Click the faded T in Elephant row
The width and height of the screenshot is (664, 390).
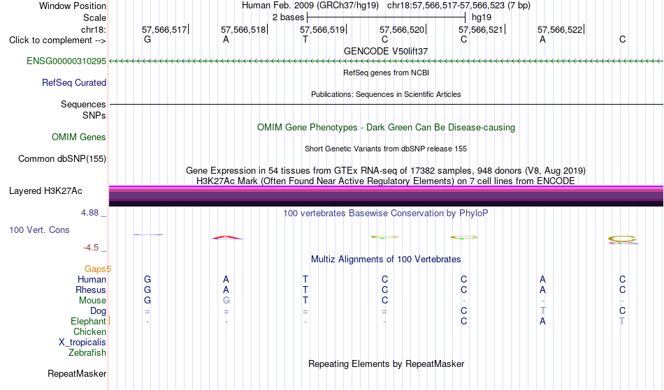(x=622, y=322)
